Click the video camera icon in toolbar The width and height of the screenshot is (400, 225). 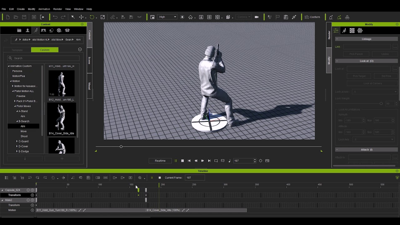257,17
